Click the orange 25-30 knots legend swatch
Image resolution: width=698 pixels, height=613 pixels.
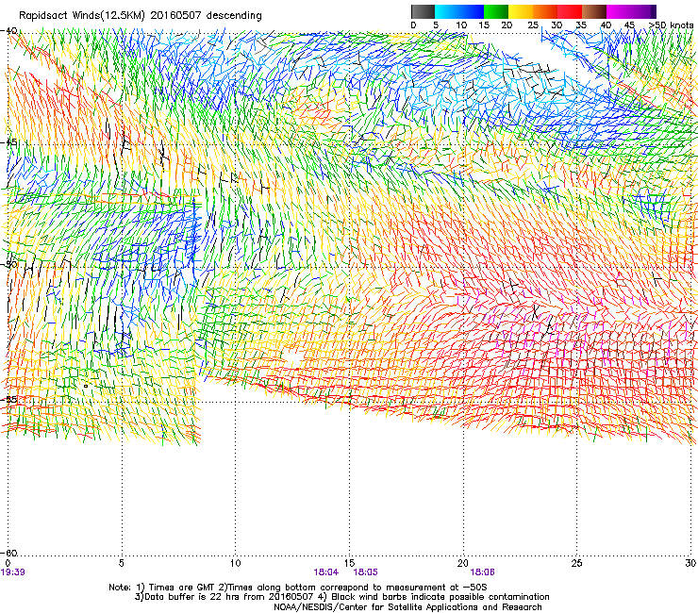tap(545, 11)
